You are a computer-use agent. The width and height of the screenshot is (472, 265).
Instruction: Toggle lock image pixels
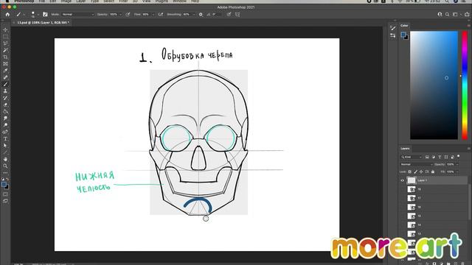[x=415, y=172]
